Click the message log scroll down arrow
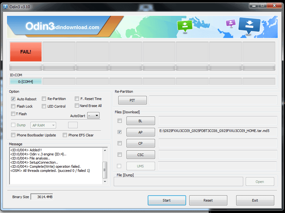Image resolution: width=285 pixels, height=213 pixels. (105, 181)
